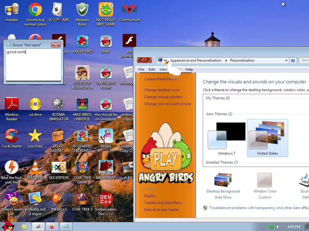Launch the Malware Bytes desktop icon
The image size is (309, 231).
click(82, 14)
